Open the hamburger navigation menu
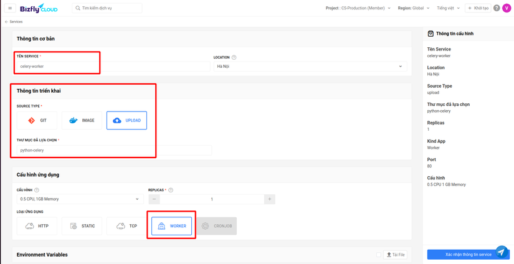514x264 pixels. pyautogui.click(x=10, y=8)
